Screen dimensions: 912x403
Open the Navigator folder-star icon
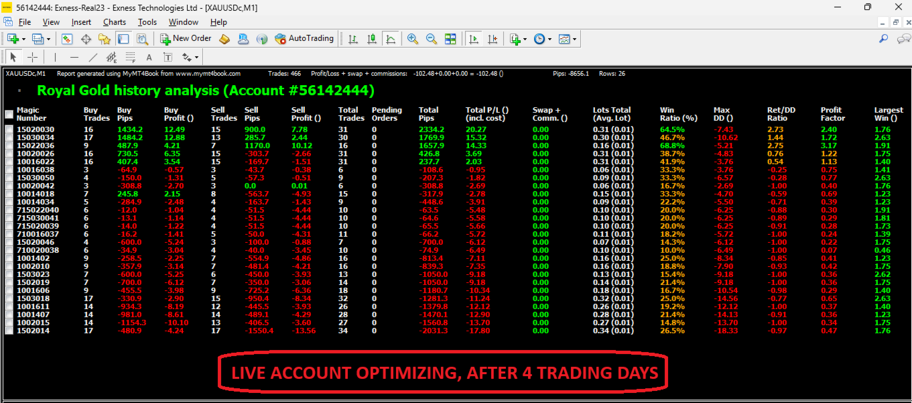pos(105,39)
